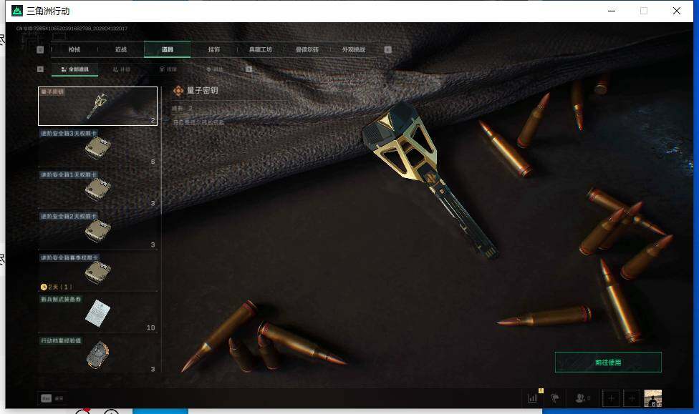
Task: Open the stats chart icon in bottom bar
Action: pos(532,398)
